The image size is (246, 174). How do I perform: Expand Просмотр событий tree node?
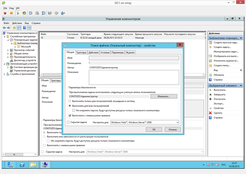[x=8, y=50]
